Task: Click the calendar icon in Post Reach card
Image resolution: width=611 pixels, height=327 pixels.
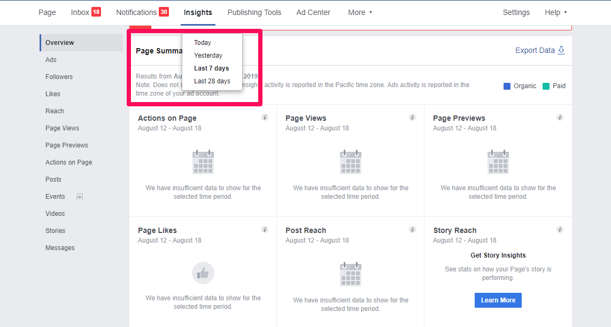Action: [x=350, y=274]
